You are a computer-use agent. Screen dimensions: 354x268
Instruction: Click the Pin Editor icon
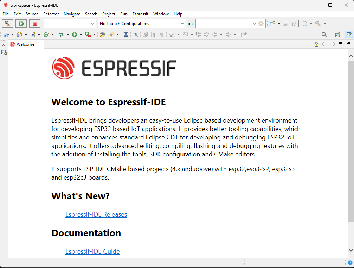coord(244,35)
